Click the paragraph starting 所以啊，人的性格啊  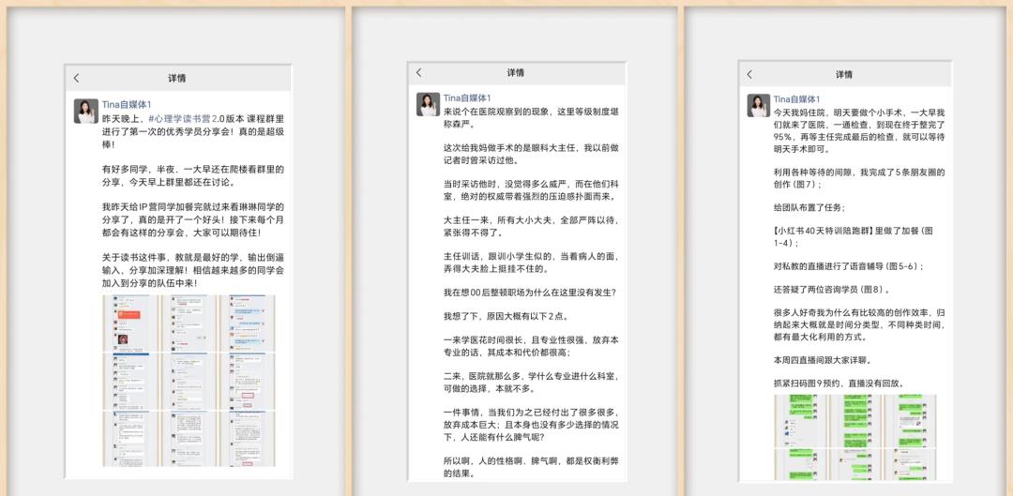click(532, 468)
